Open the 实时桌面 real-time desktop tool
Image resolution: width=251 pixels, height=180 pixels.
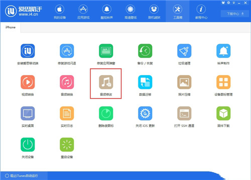[28, 113]
